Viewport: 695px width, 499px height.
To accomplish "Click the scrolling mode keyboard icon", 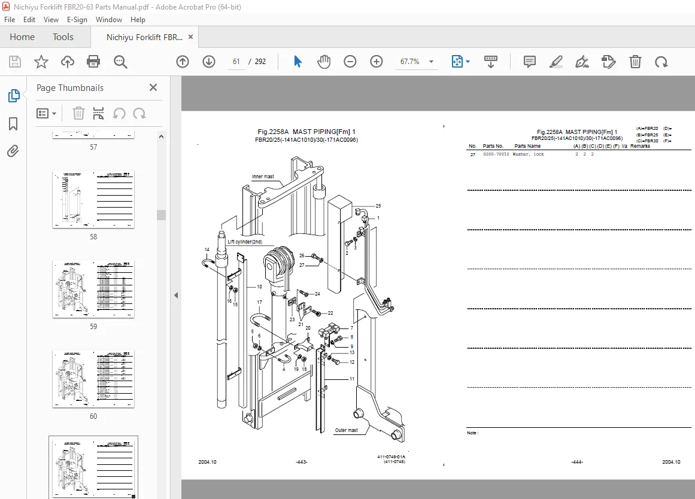I will (x=491, y=62).
